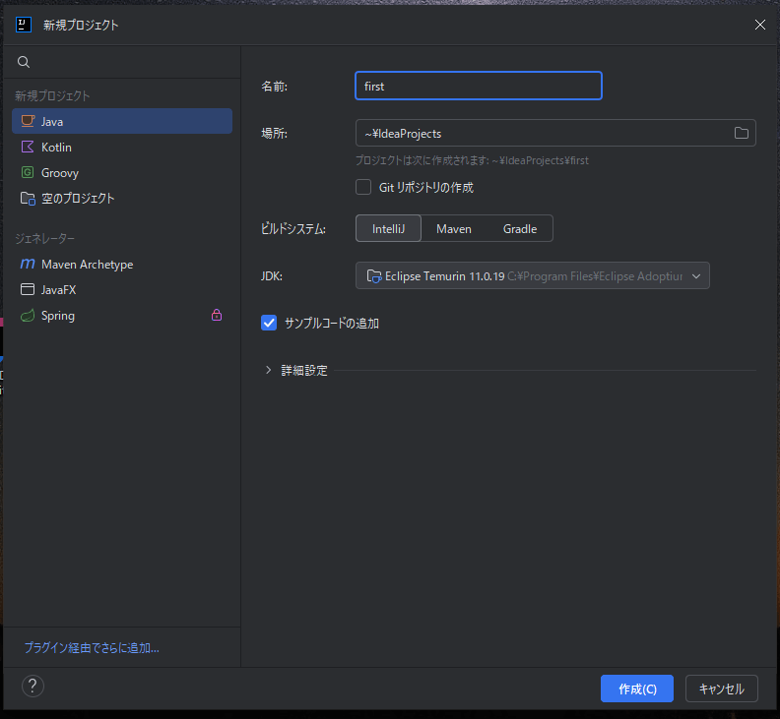Screen dimensions: 780x719
Task: Click the Eclipse Temurin 11.0.19 JDK text
Action: point(445,276)
